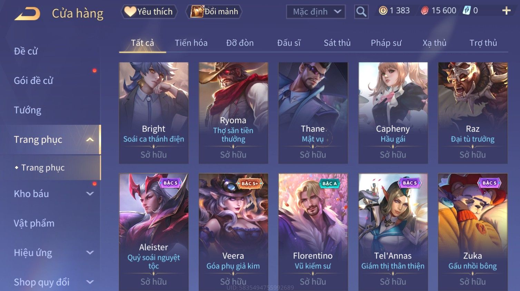The image size is (520, 291).
Task: Click the red ruby gem icon
Action: [424, 11]
